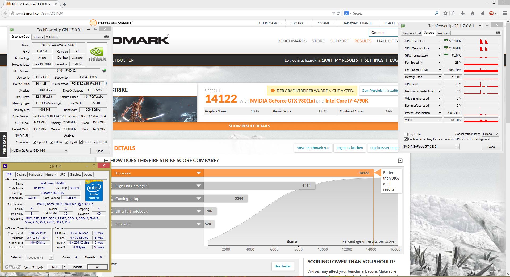Open the CPU-Z Tools dropdown arrow
Image resolution: width=510 pixels, height=277 pixels.
coord(65,267)
